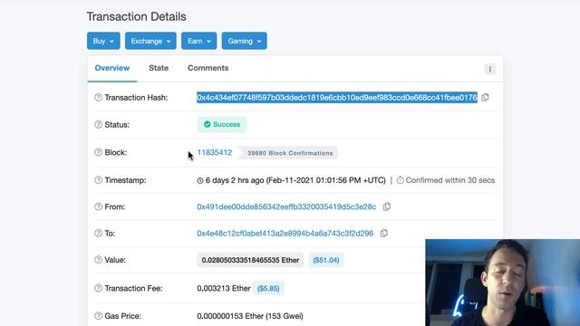This screenshot has width=580, height=326.
Task: Open the Gaming dropdown
Action: tap(244, 41)
